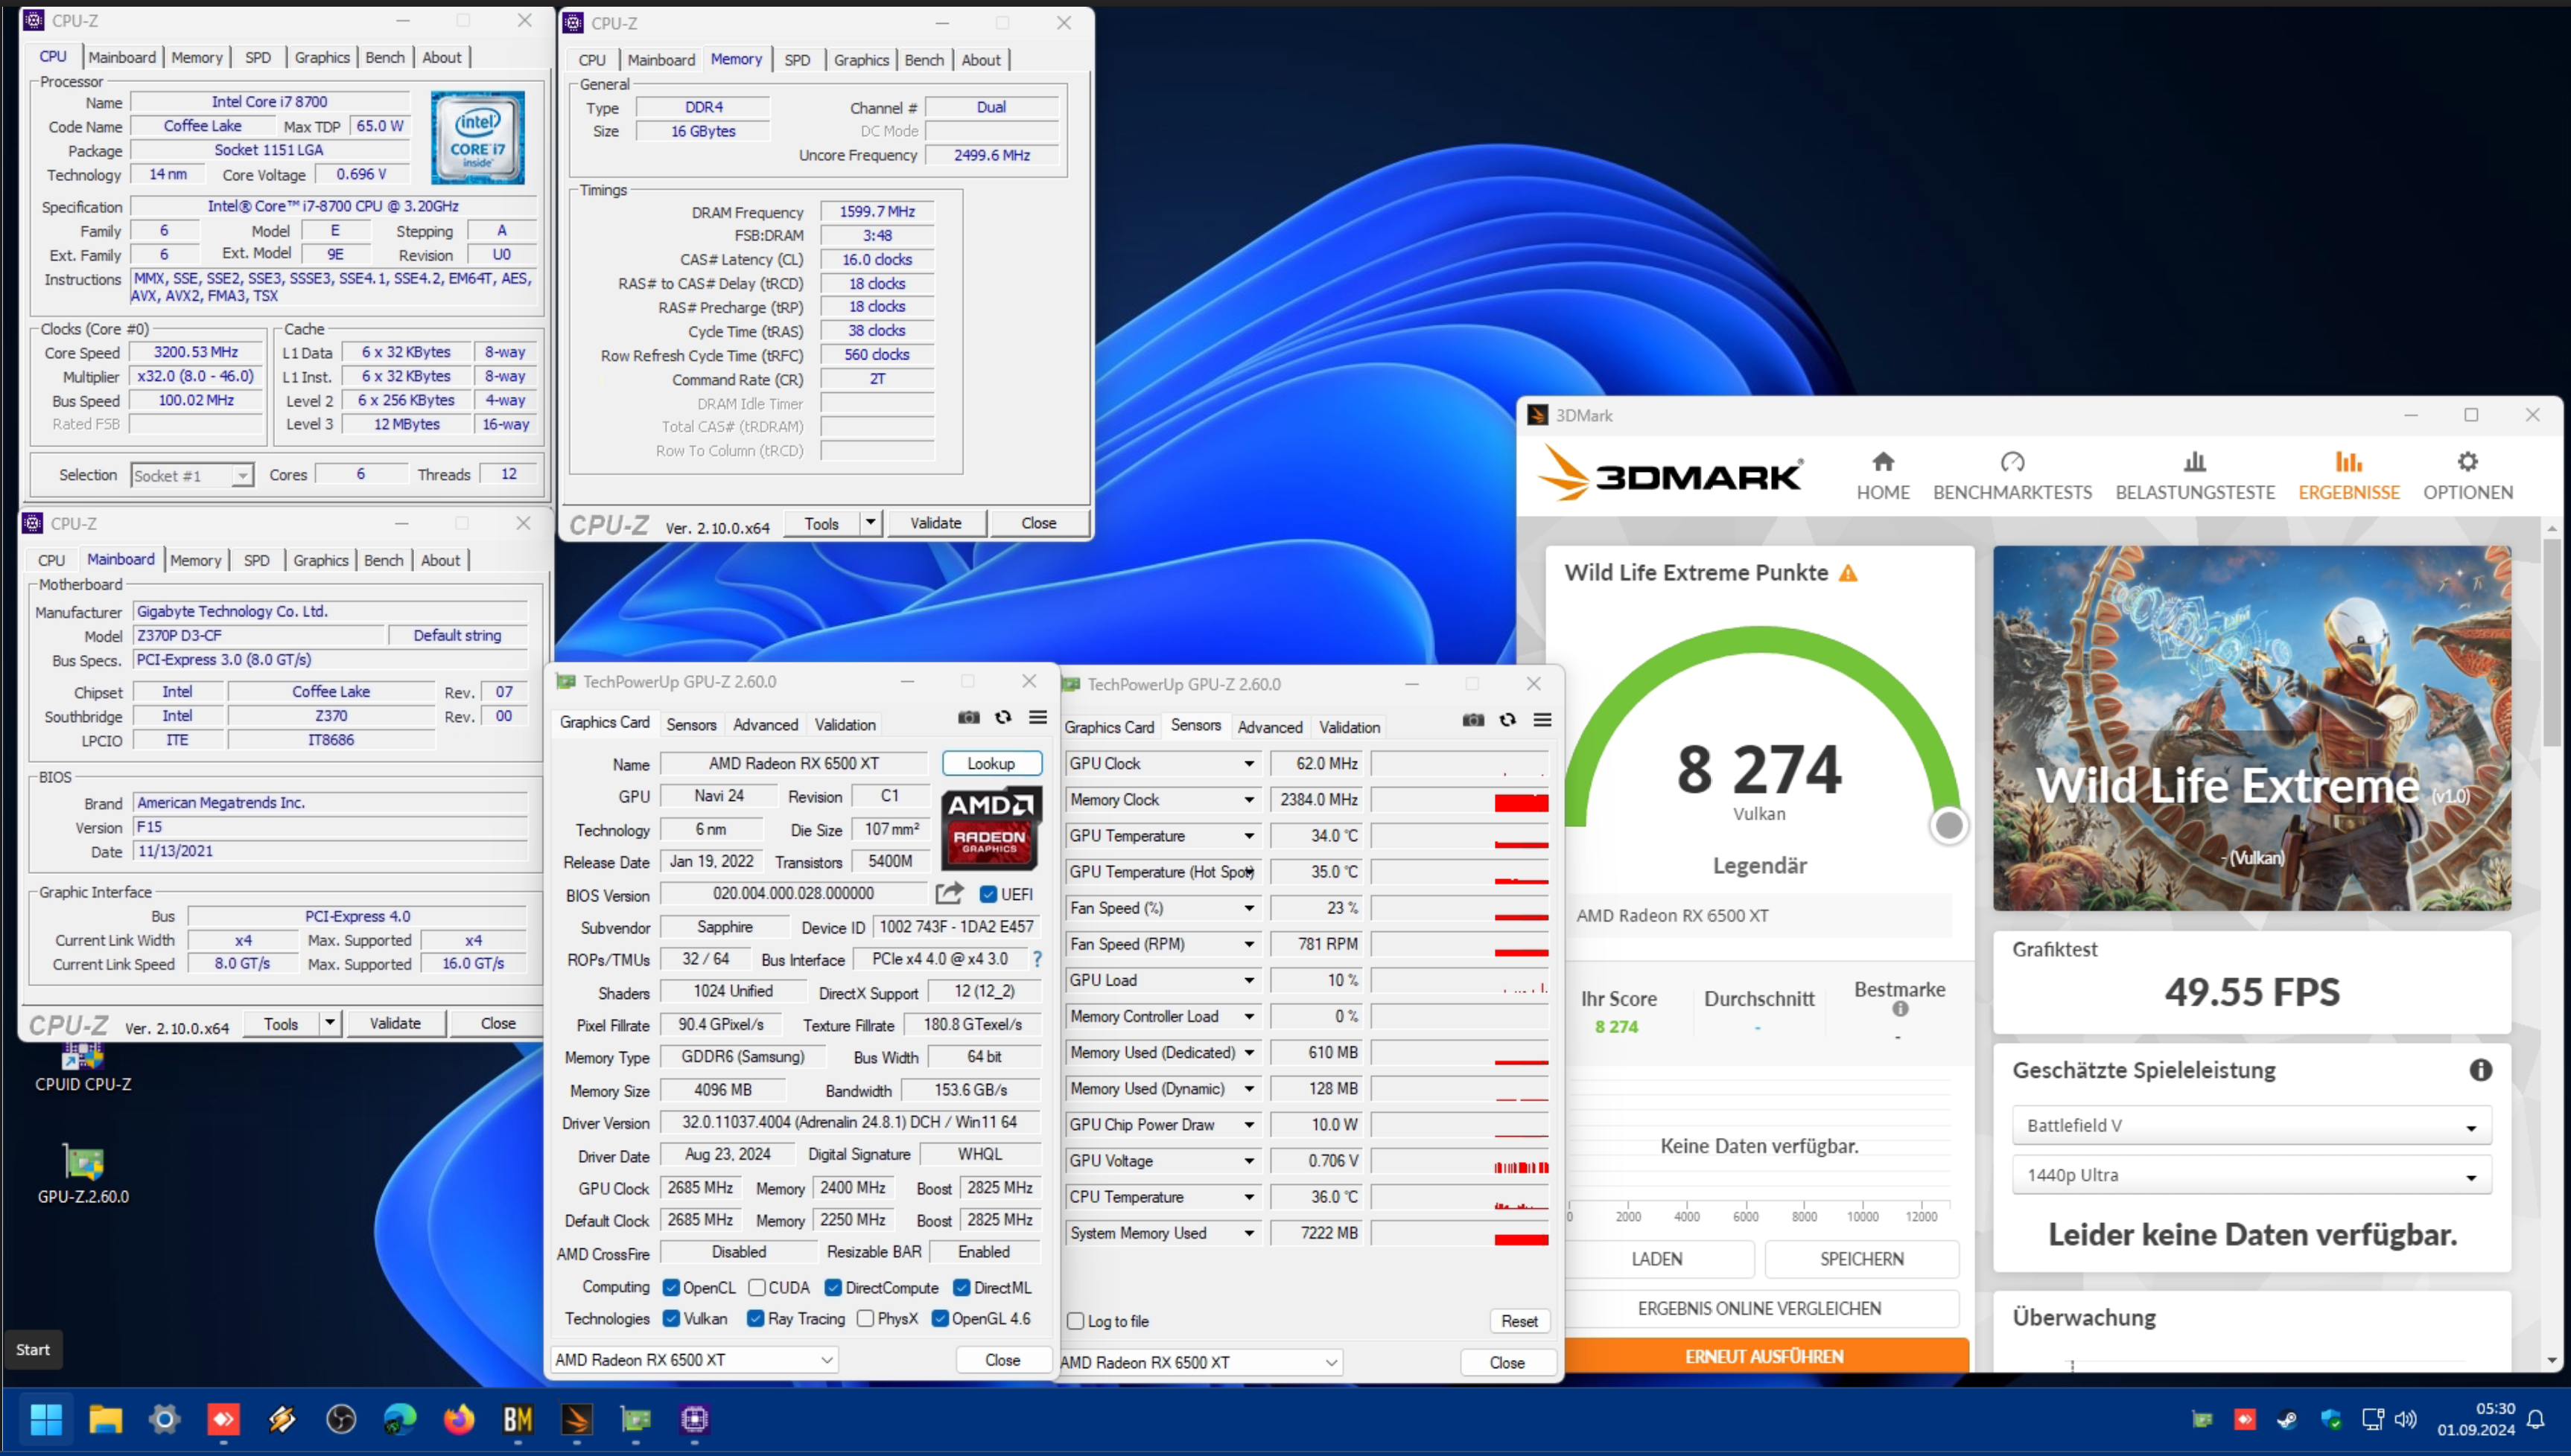Open Validation tab in GPU-Z Sensors window
Screen dimensions: 2571x1456
[x=1349, y=728]
